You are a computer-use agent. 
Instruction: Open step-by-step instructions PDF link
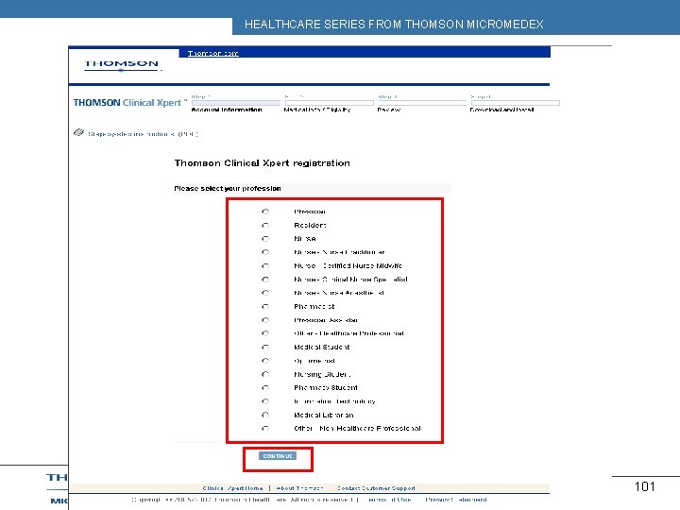(x=144, y=134)
